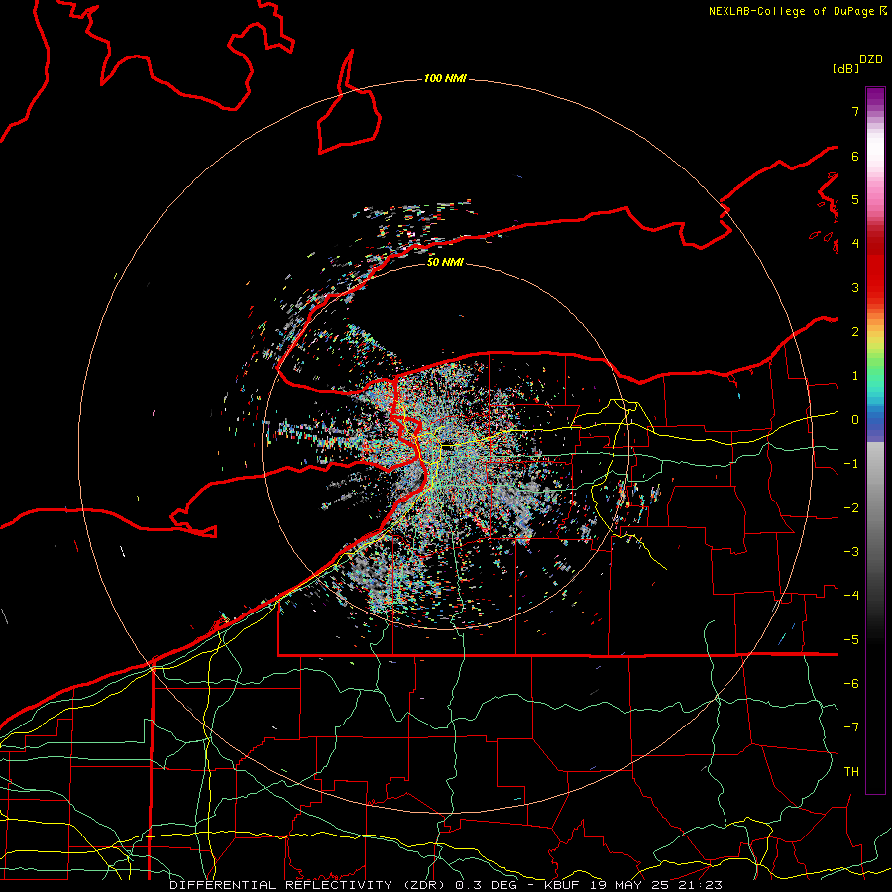
Task: Click the 3 value on the color scale
Action: (855, 287)
